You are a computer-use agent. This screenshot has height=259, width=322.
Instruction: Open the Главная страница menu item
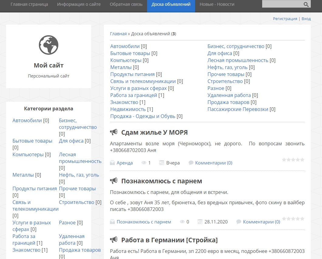point(29,4)
